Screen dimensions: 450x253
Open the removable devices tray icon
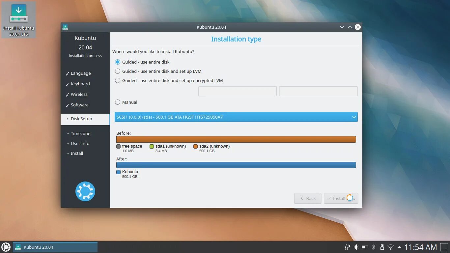[382, 247]
